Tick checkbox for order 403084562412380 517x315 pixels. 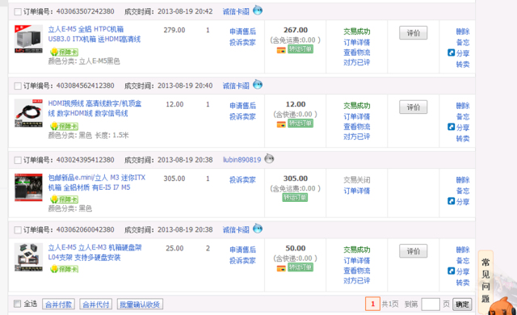(18, 86)
